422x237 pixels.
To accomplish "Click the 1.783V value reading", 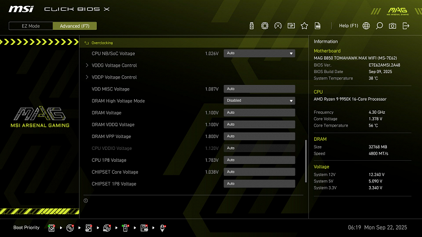I will (x=212, y=160).
